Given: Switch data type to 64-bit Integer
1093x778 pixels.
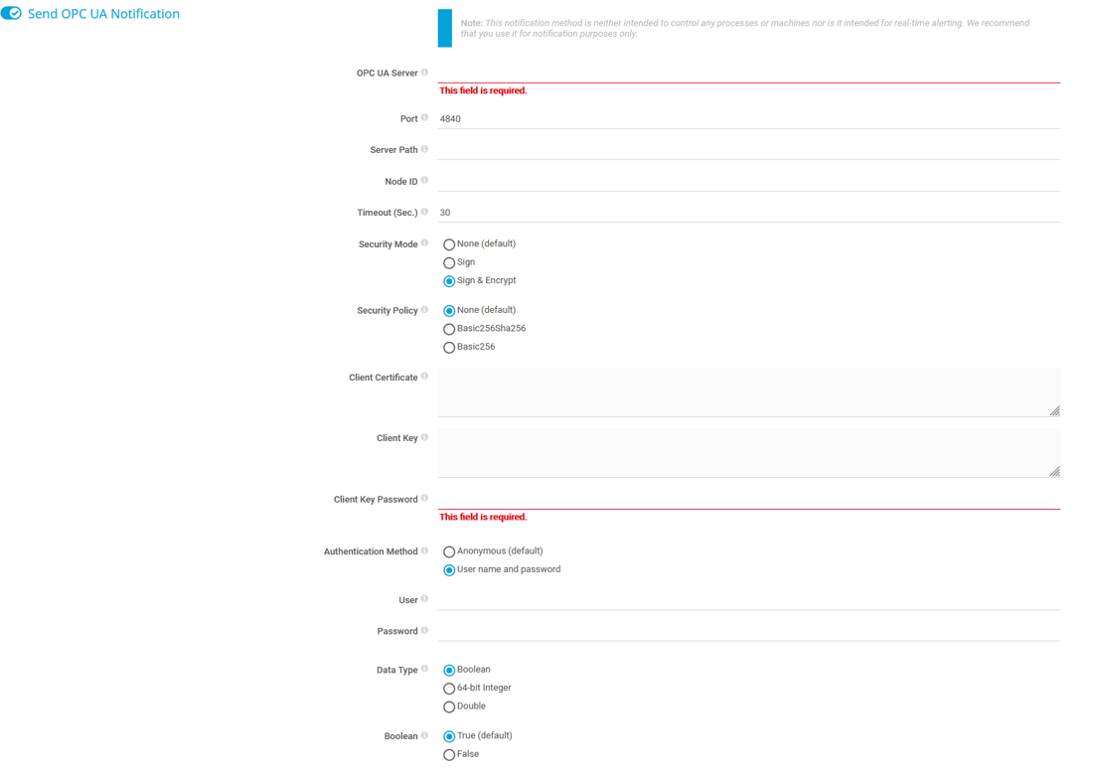Looking at the screenshot, I should coord(449,688).
